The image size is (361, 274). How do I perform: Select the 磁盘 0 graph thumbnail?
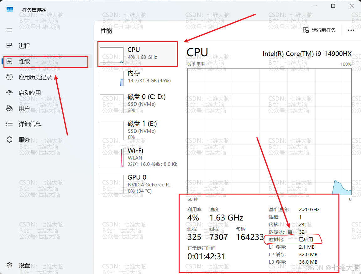tap(112, 104)
